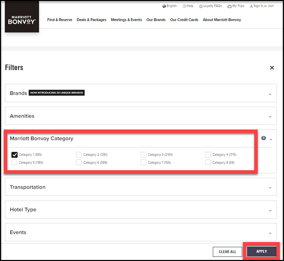Click the Events section title

[x=18, y=232]
